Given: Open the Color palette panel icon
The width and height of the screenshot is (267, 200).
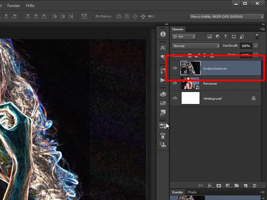Looking at the screenshot, I should click(x=163, y=94).
